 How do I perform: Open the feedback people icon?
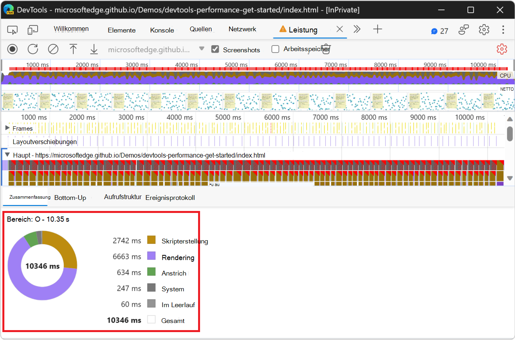click(464, 30)
